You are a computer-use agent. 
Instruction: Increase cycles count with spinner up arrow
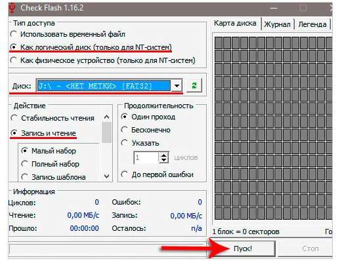(x=163, y=155)
